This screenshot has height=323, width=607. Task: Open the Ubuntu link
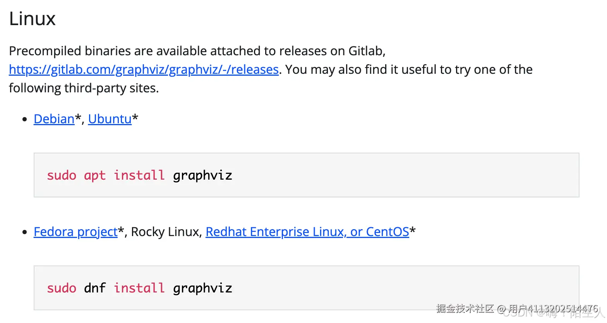pos(110,119)
